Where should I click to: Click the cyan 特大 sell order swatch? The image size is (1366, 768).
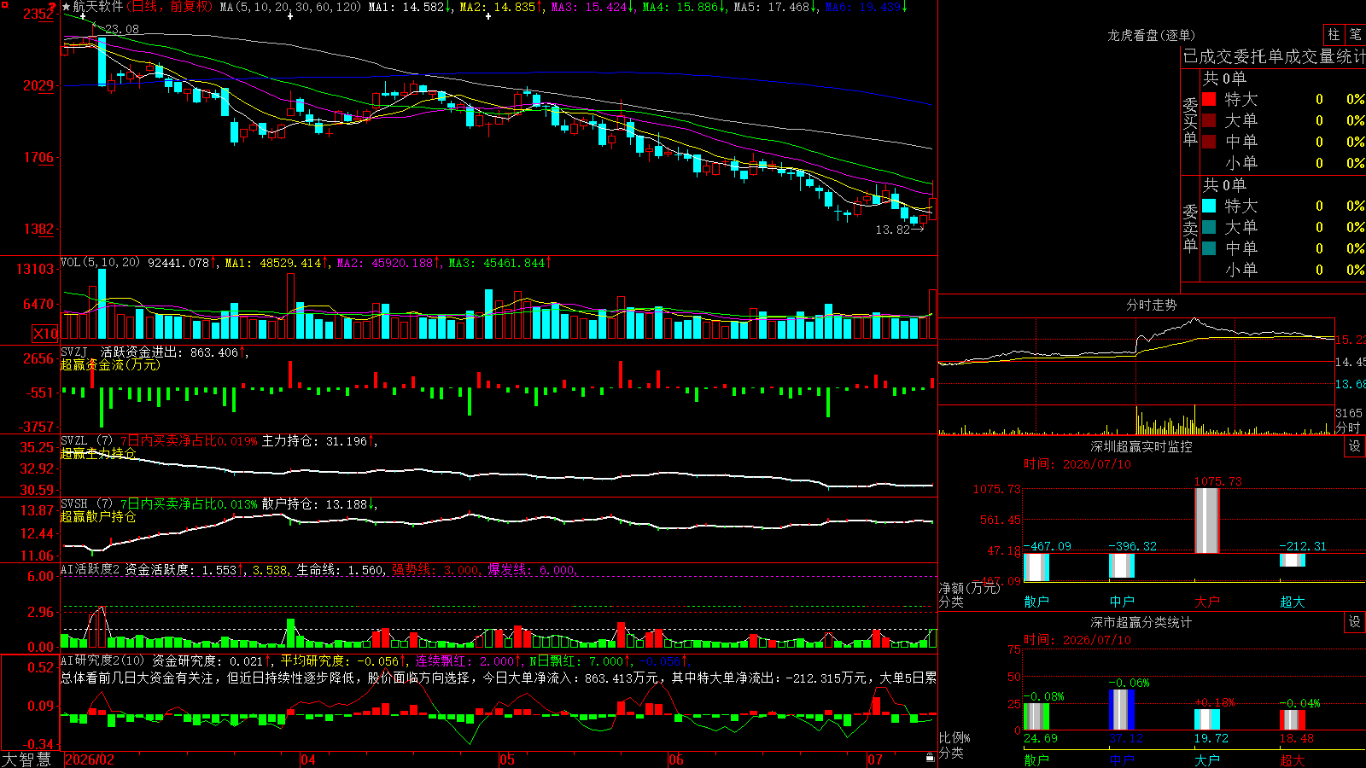[x=1209, y=206]
